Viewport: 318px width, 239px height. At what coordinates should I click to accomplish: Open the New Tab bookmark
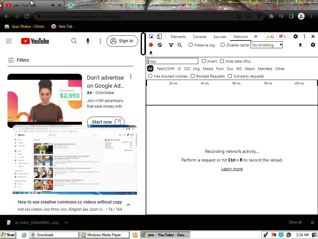pyautogui.click(x=62, y=26)
